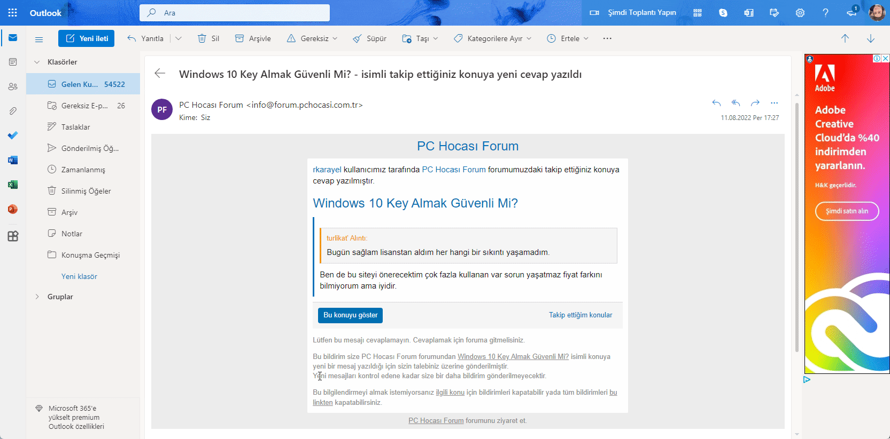Open the To Do checkmark icon

(x=13, y=135)
